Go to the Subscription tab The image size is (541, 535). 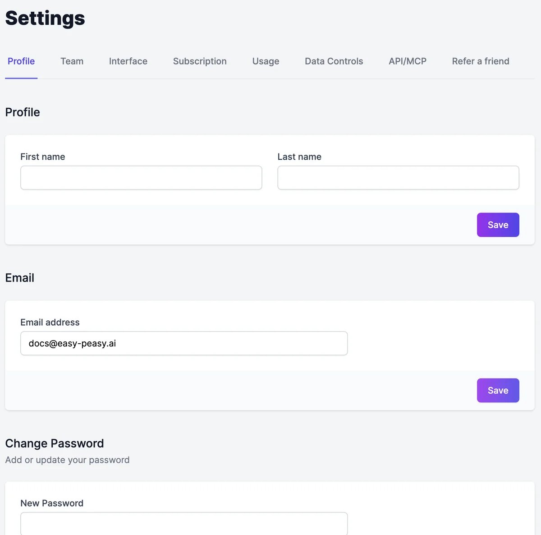(200, 61)
